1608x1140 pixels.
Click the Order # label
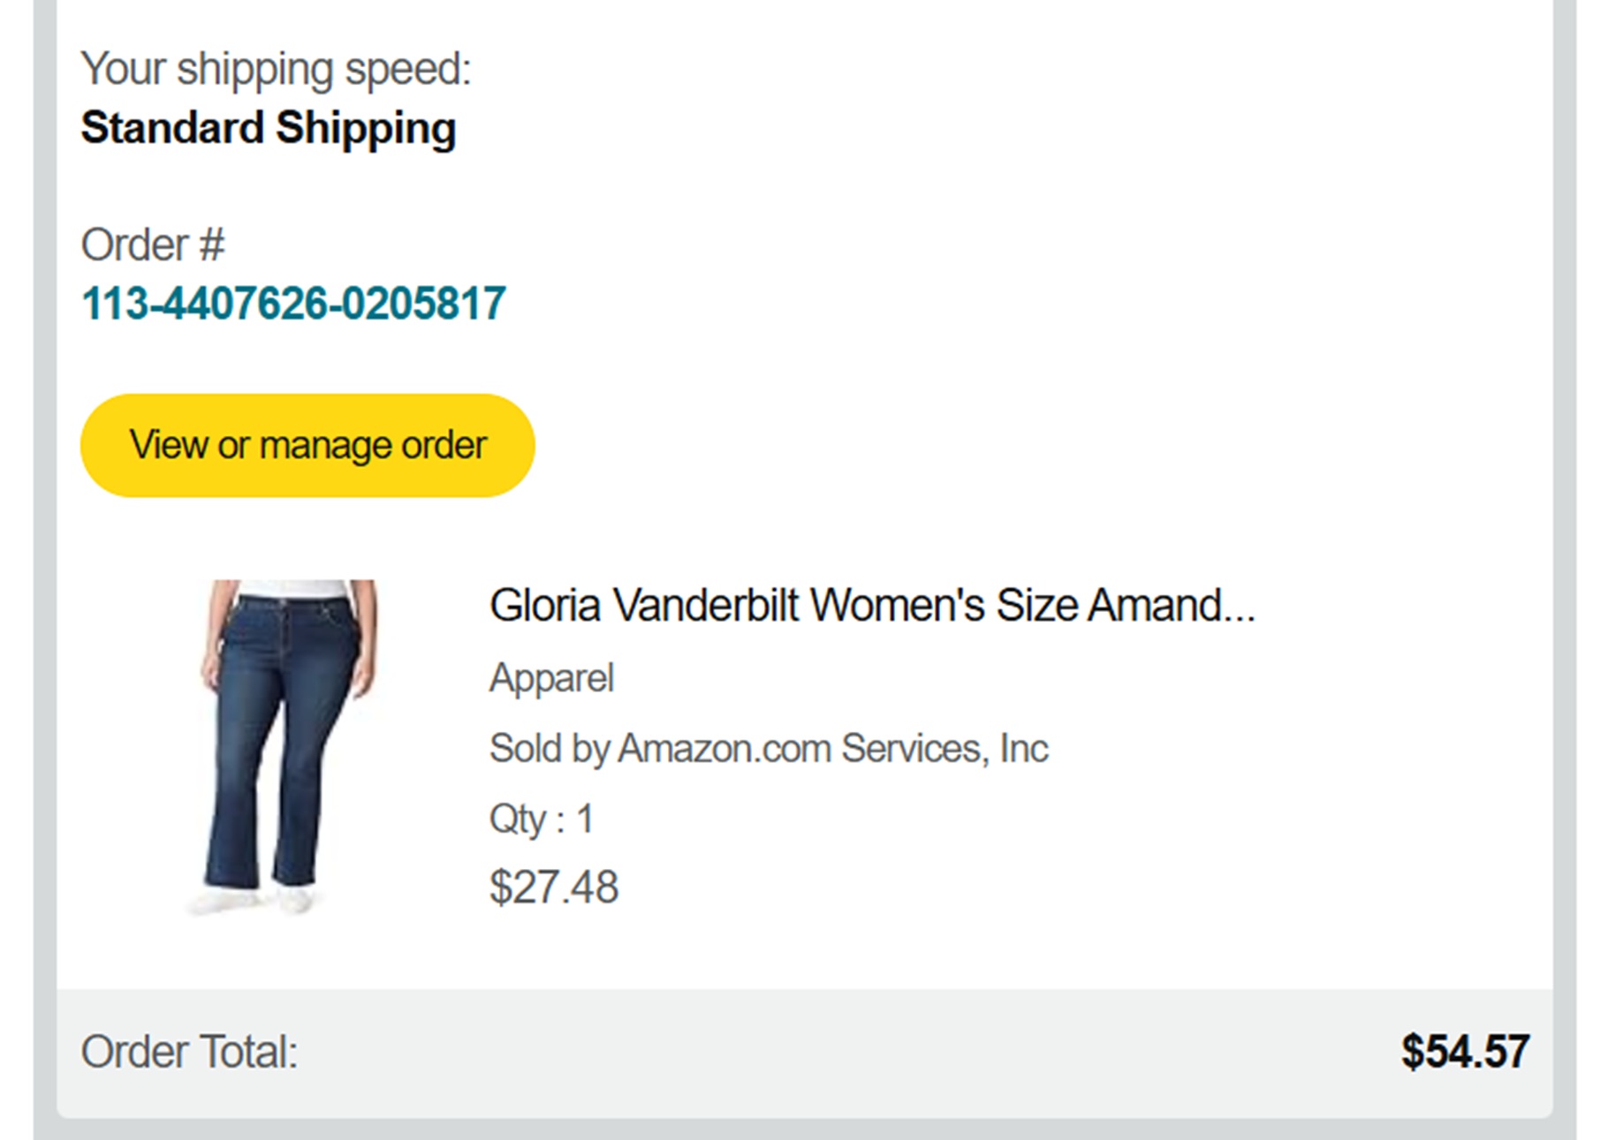(x=153, y=245)
